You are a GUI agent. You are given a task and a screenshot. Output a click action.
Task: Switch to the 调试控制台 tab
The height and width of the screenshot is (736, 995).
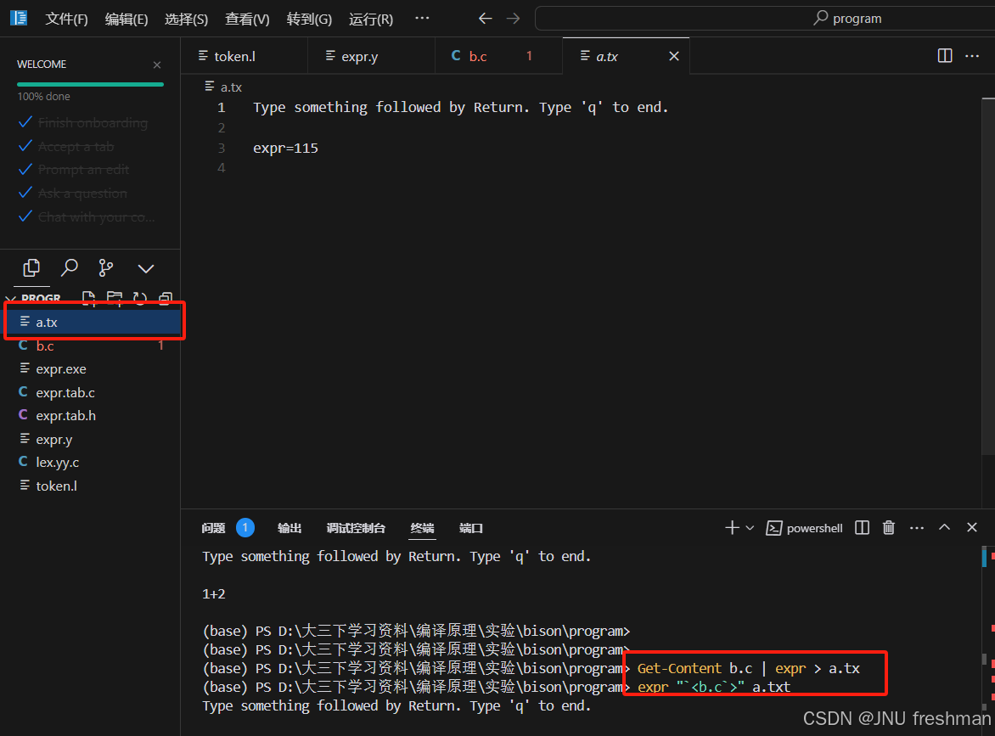pyautogui.click(x=356, y=528)
